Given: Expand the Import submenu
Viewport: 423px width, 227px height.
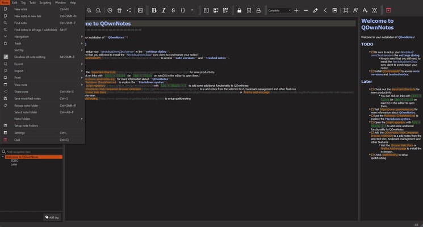Looking at the screenshot, I should point(43,71).
